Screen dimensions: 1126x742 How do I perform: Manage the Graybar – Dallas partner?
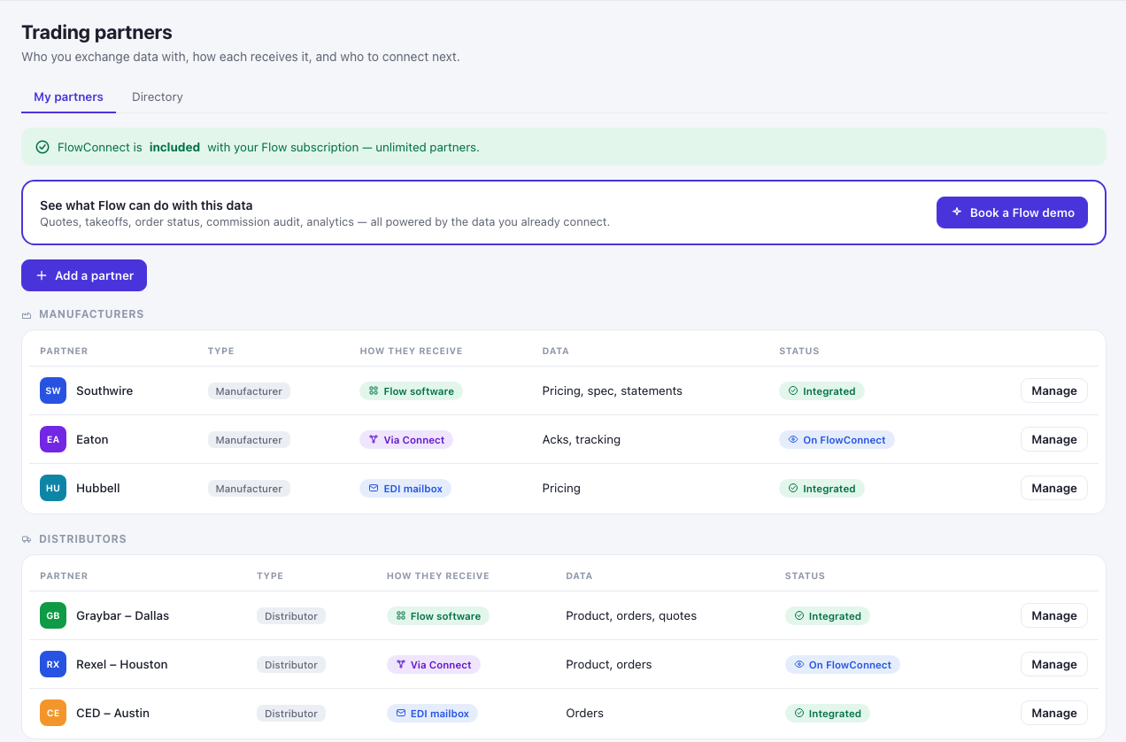[1053, 615]
